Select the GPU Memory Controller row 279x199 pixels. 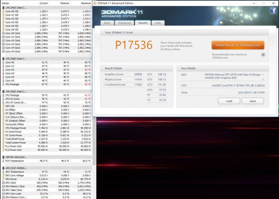pos(46,197)
